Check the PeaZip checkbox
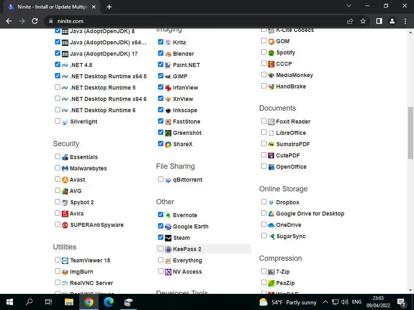This screenshot has height=310, width=414. pos(264,282)
